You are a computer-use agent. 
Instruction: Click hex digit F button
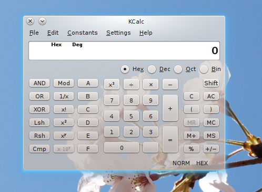coord(88,149)
